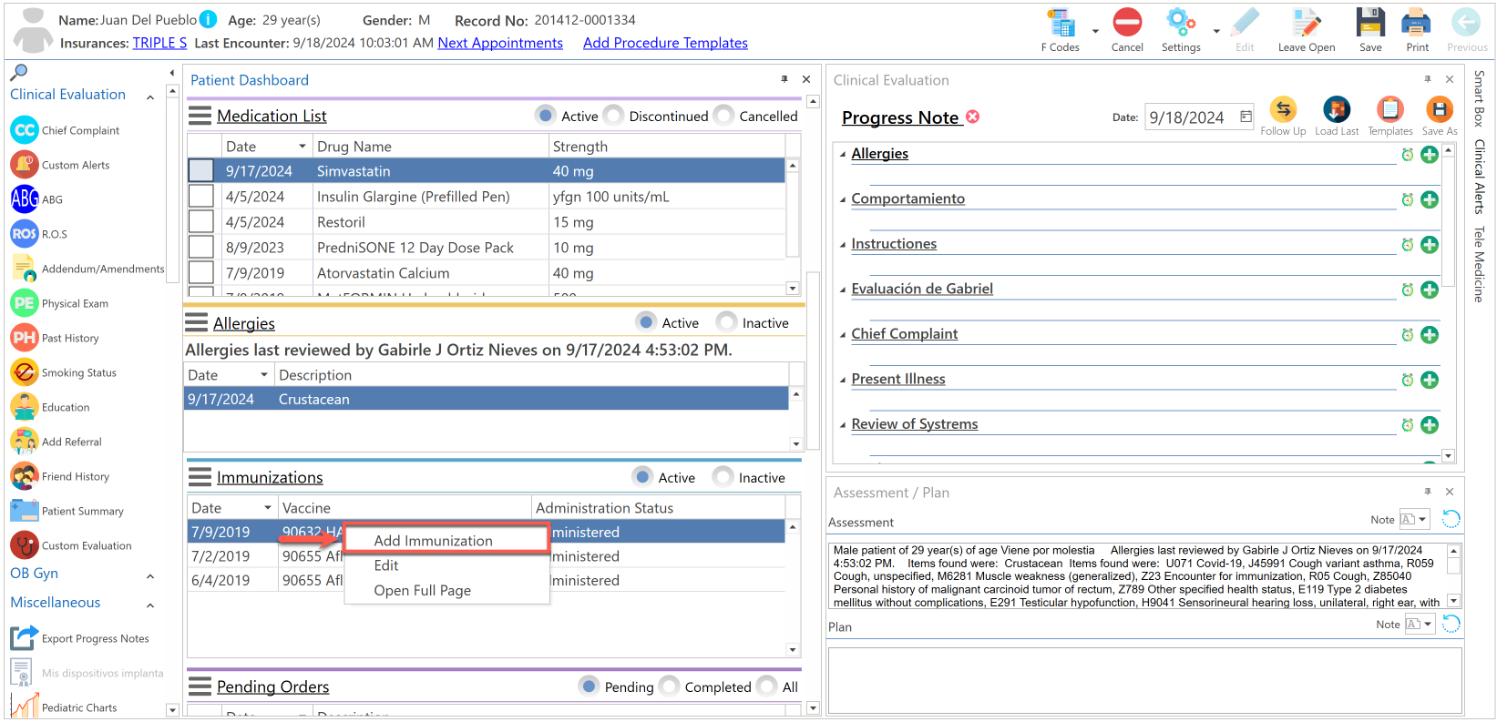
Task: Open Next Appointments link
Action: (500, 43)
